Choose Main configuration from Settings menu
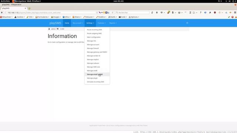237x133 pixels. 97,37
